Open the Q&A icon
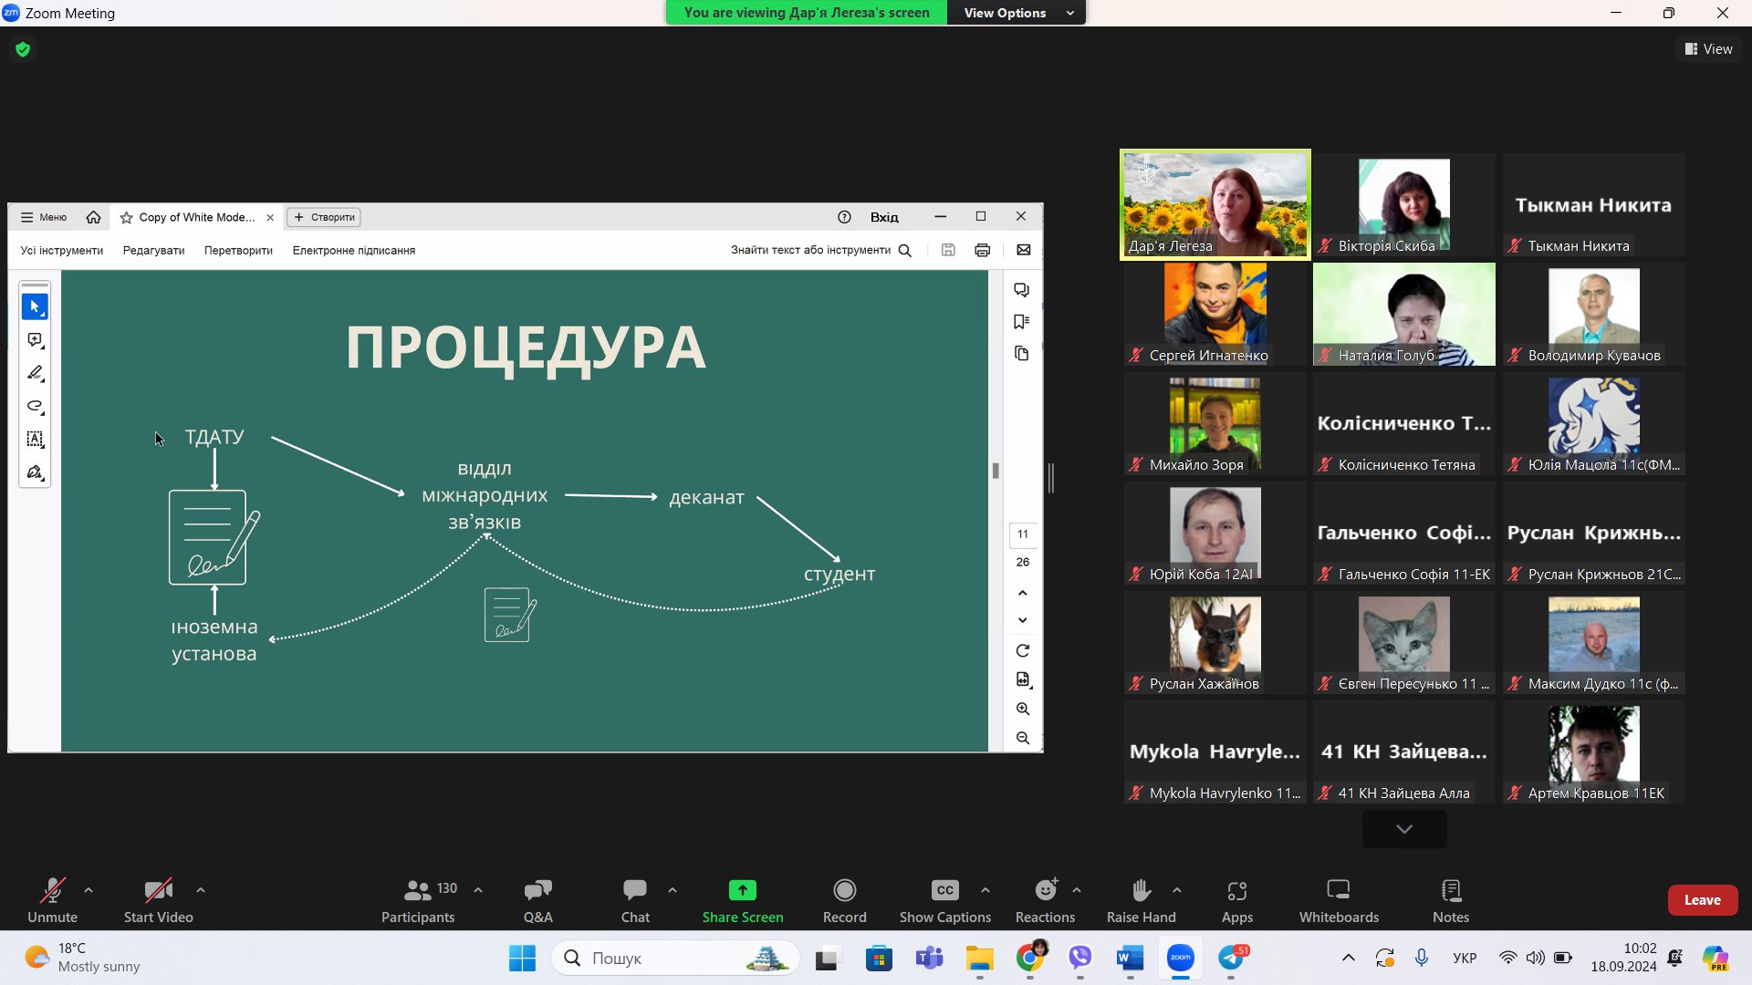This screenshot has height=985, width=1752. tap(537, 890)
